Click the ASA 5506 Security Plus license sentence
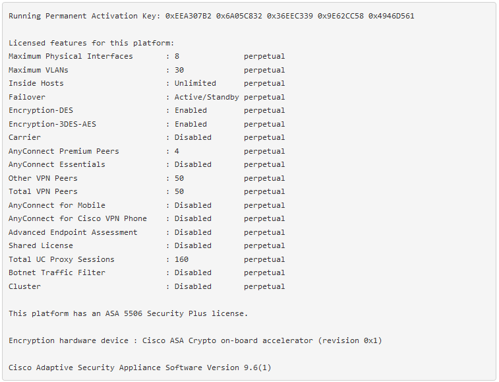This screenshot has height=382, width=499. [129, 314]
